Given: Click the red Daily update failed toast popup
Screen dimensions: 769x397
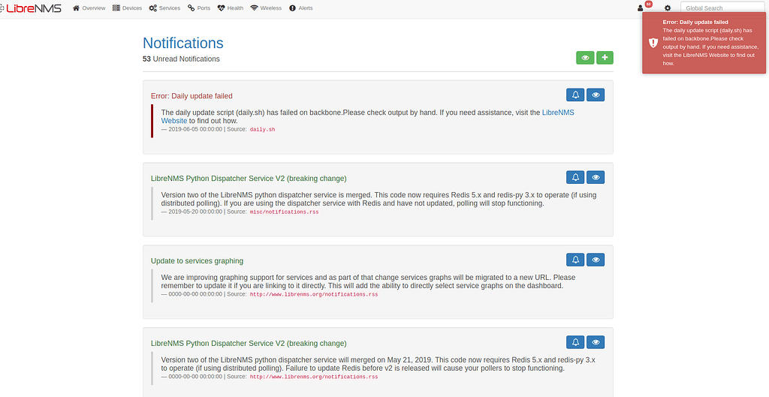Looking at the screenshot, I should click(704, 43).
